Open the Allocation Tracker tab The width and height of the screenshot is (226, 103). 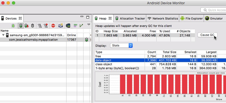pos(130,18)
